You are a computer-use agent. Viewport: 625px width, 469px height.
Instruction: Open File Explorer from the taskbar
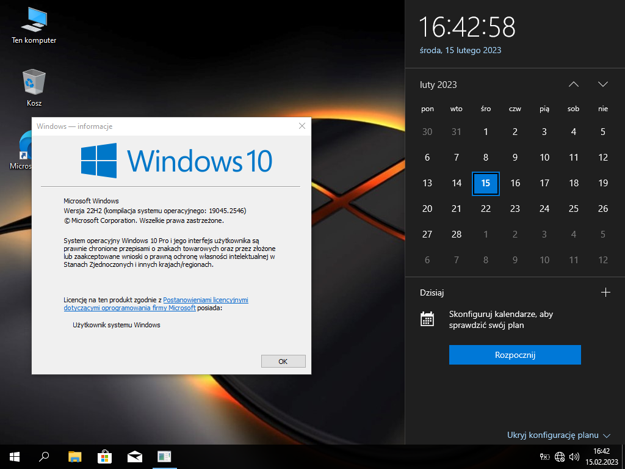click(74, 456)
